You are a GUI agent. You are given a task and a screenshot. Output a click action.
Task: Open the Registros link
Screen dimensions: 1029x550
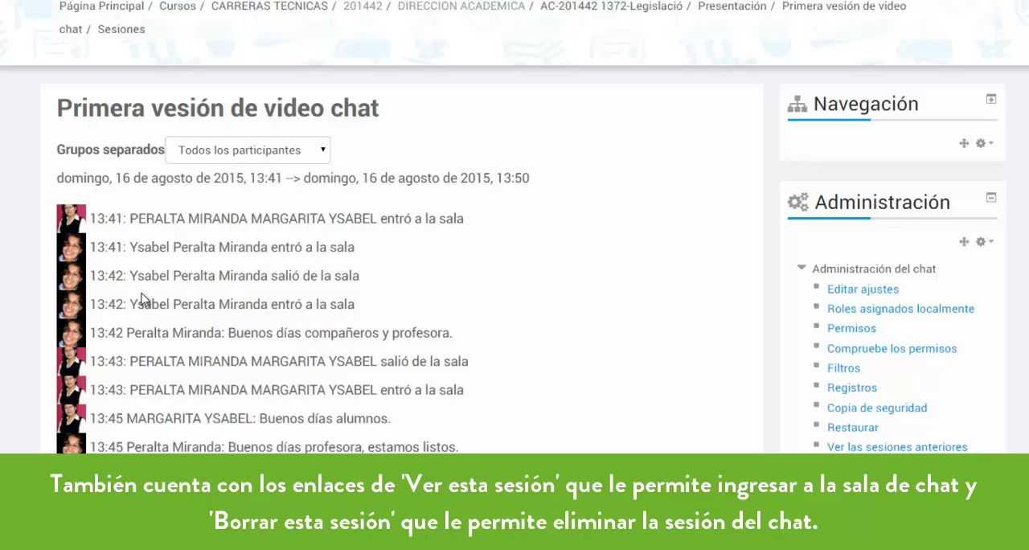tap(852, 388)
